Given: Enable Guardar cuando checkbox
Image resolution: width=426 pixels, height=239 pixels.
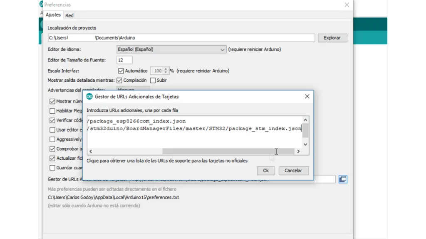Looking at the screenshot, I should pyautogui.click(x=52, y=168).
